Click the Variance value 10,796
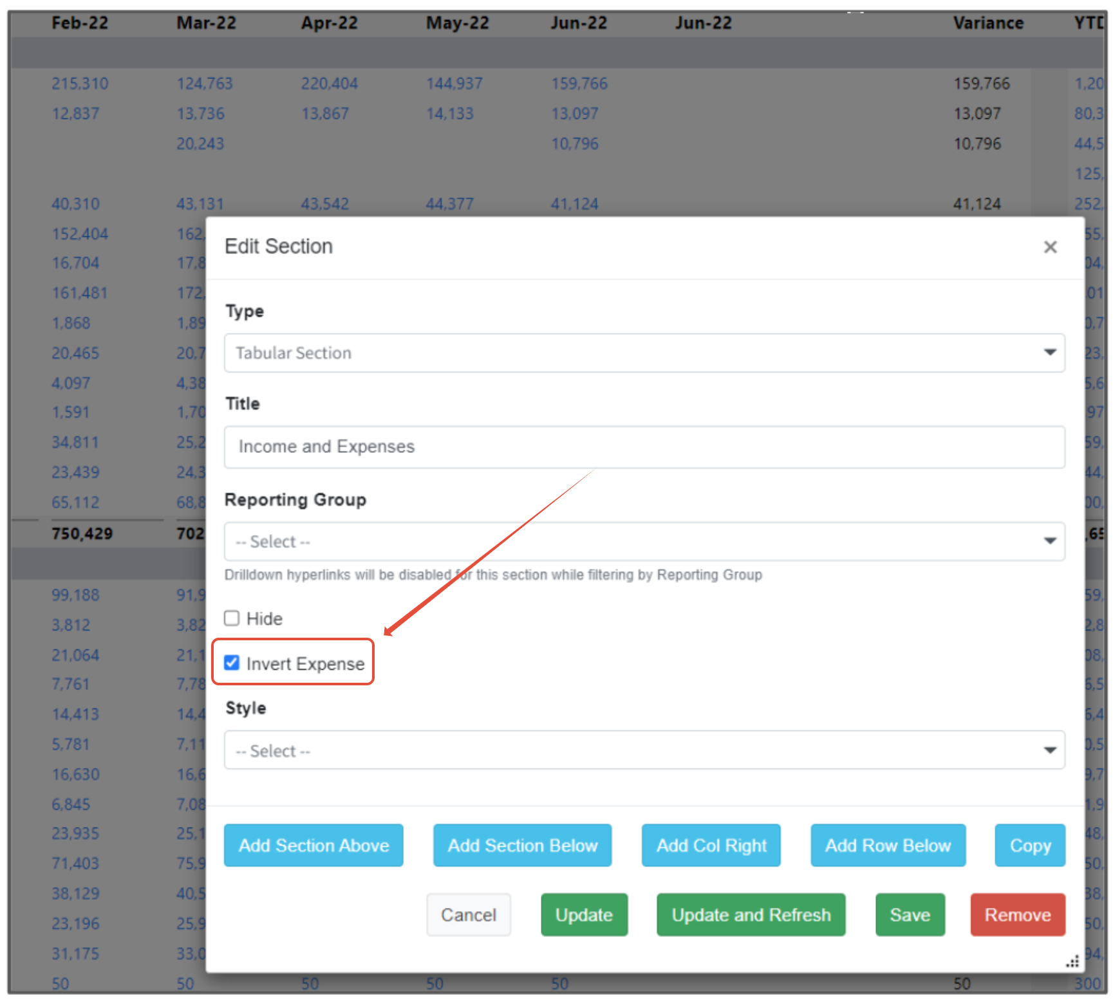Viewport: 1113px width, 1000px height. (977, 144)
